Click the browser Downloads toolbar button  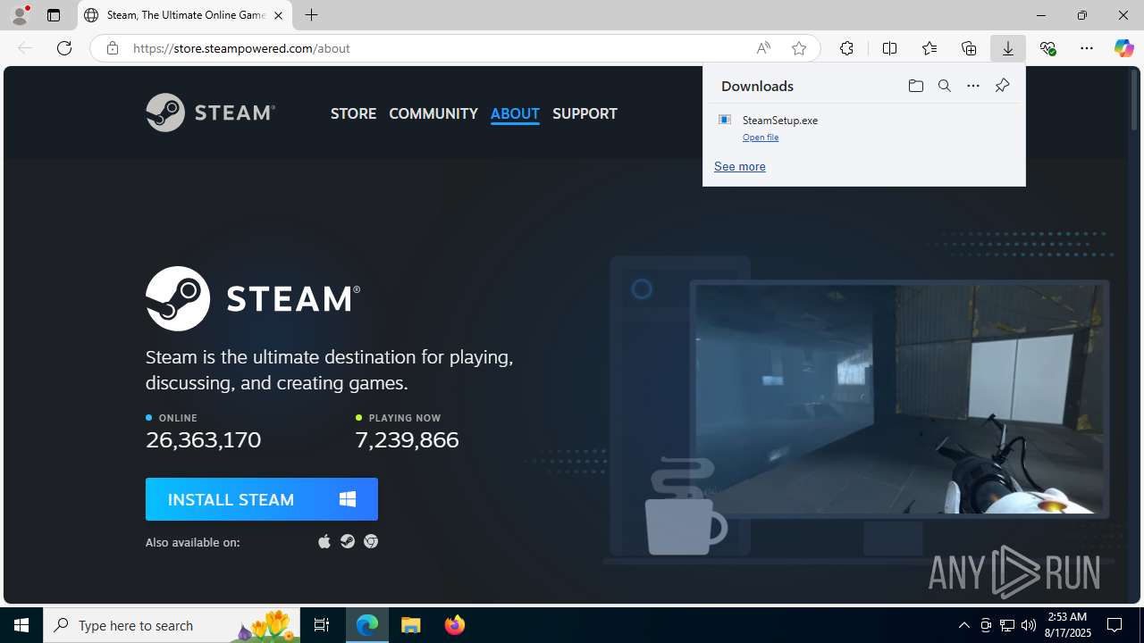tap(1007, 48)
